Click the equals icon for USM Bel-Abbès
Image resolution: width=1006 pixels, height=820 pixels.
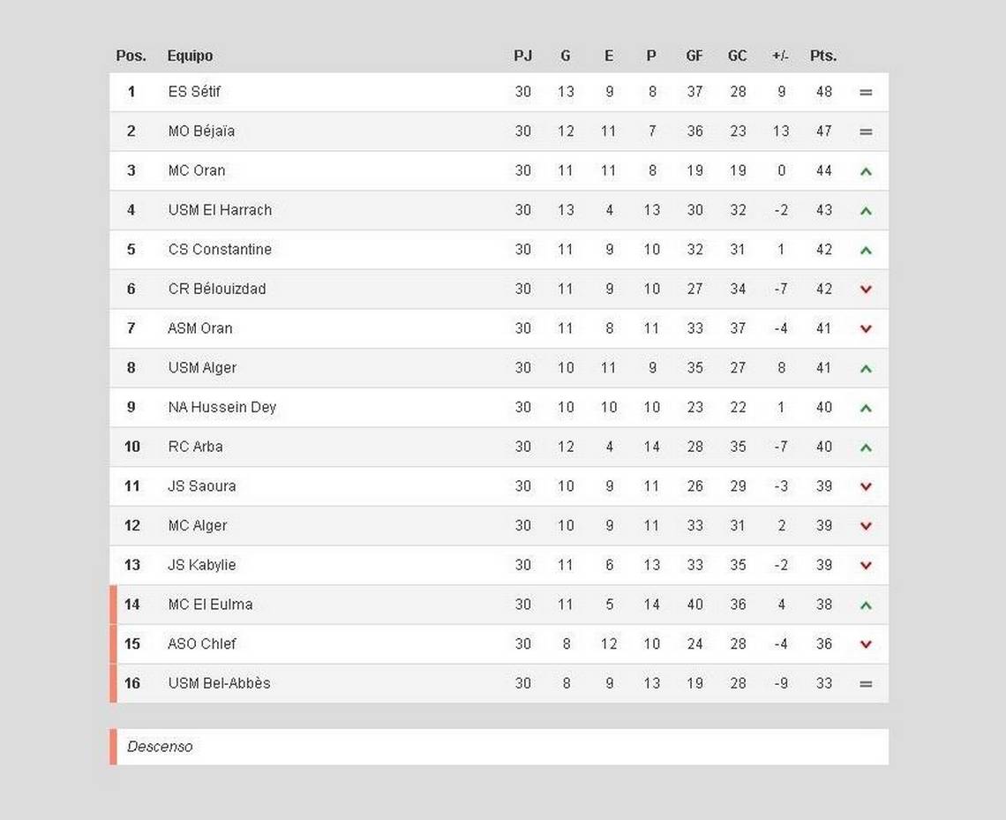point(866,684)
